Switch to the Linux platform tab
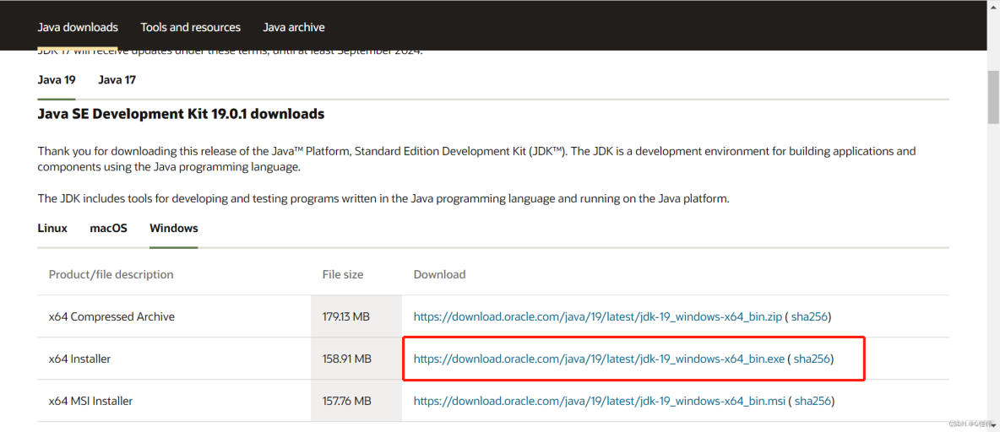The image size is (1000, 432). pos(52,229)
